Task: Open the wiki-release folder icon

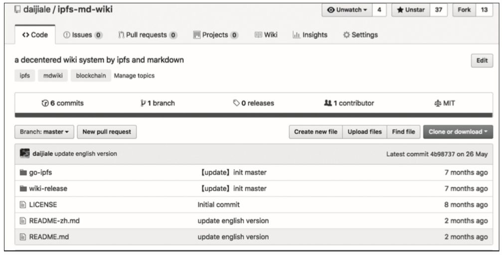Action: point(23,188)
